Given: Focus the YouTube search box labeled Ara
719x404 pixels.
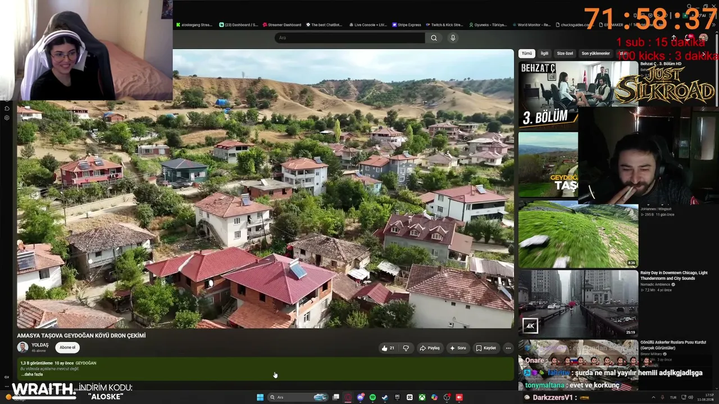Looking at the screenshot, I should click(350, 38).
